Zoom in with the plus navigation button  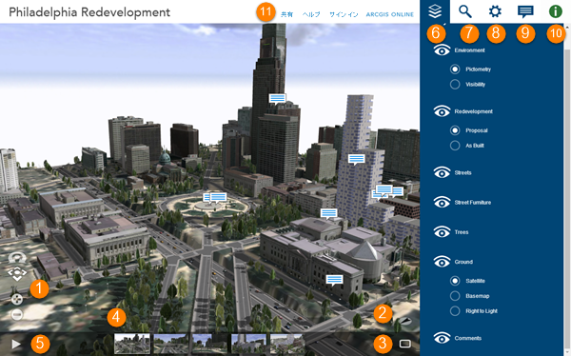17,299
